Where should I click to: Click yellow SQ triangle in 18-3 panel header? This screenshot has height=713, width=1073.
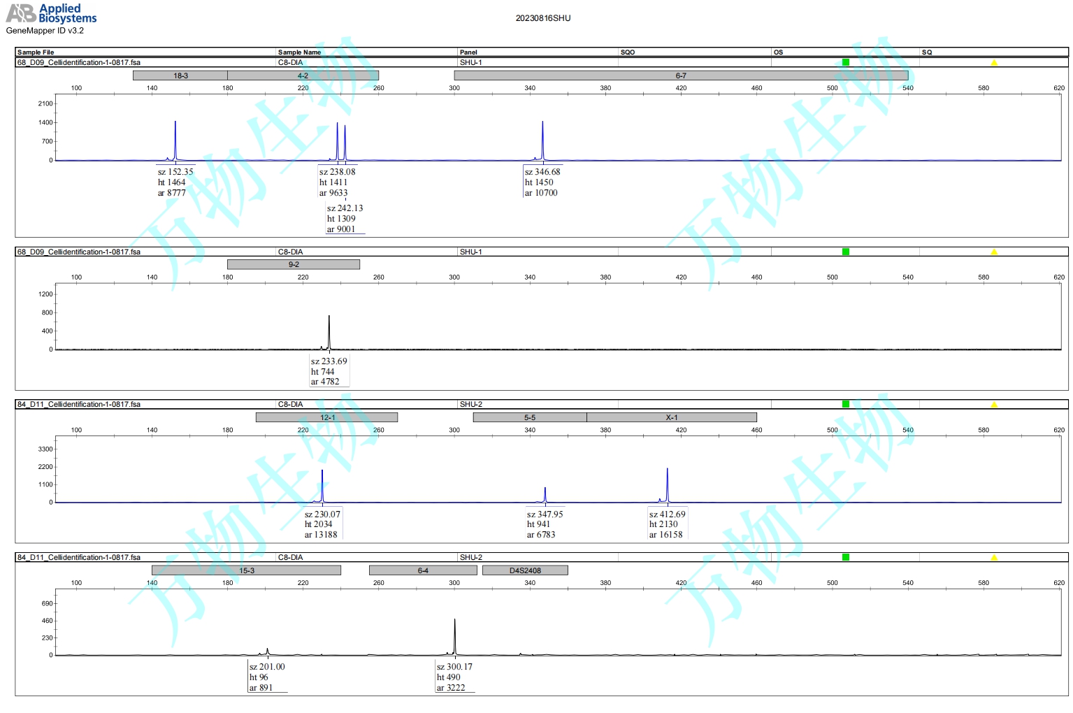click(x=993, y=63)
